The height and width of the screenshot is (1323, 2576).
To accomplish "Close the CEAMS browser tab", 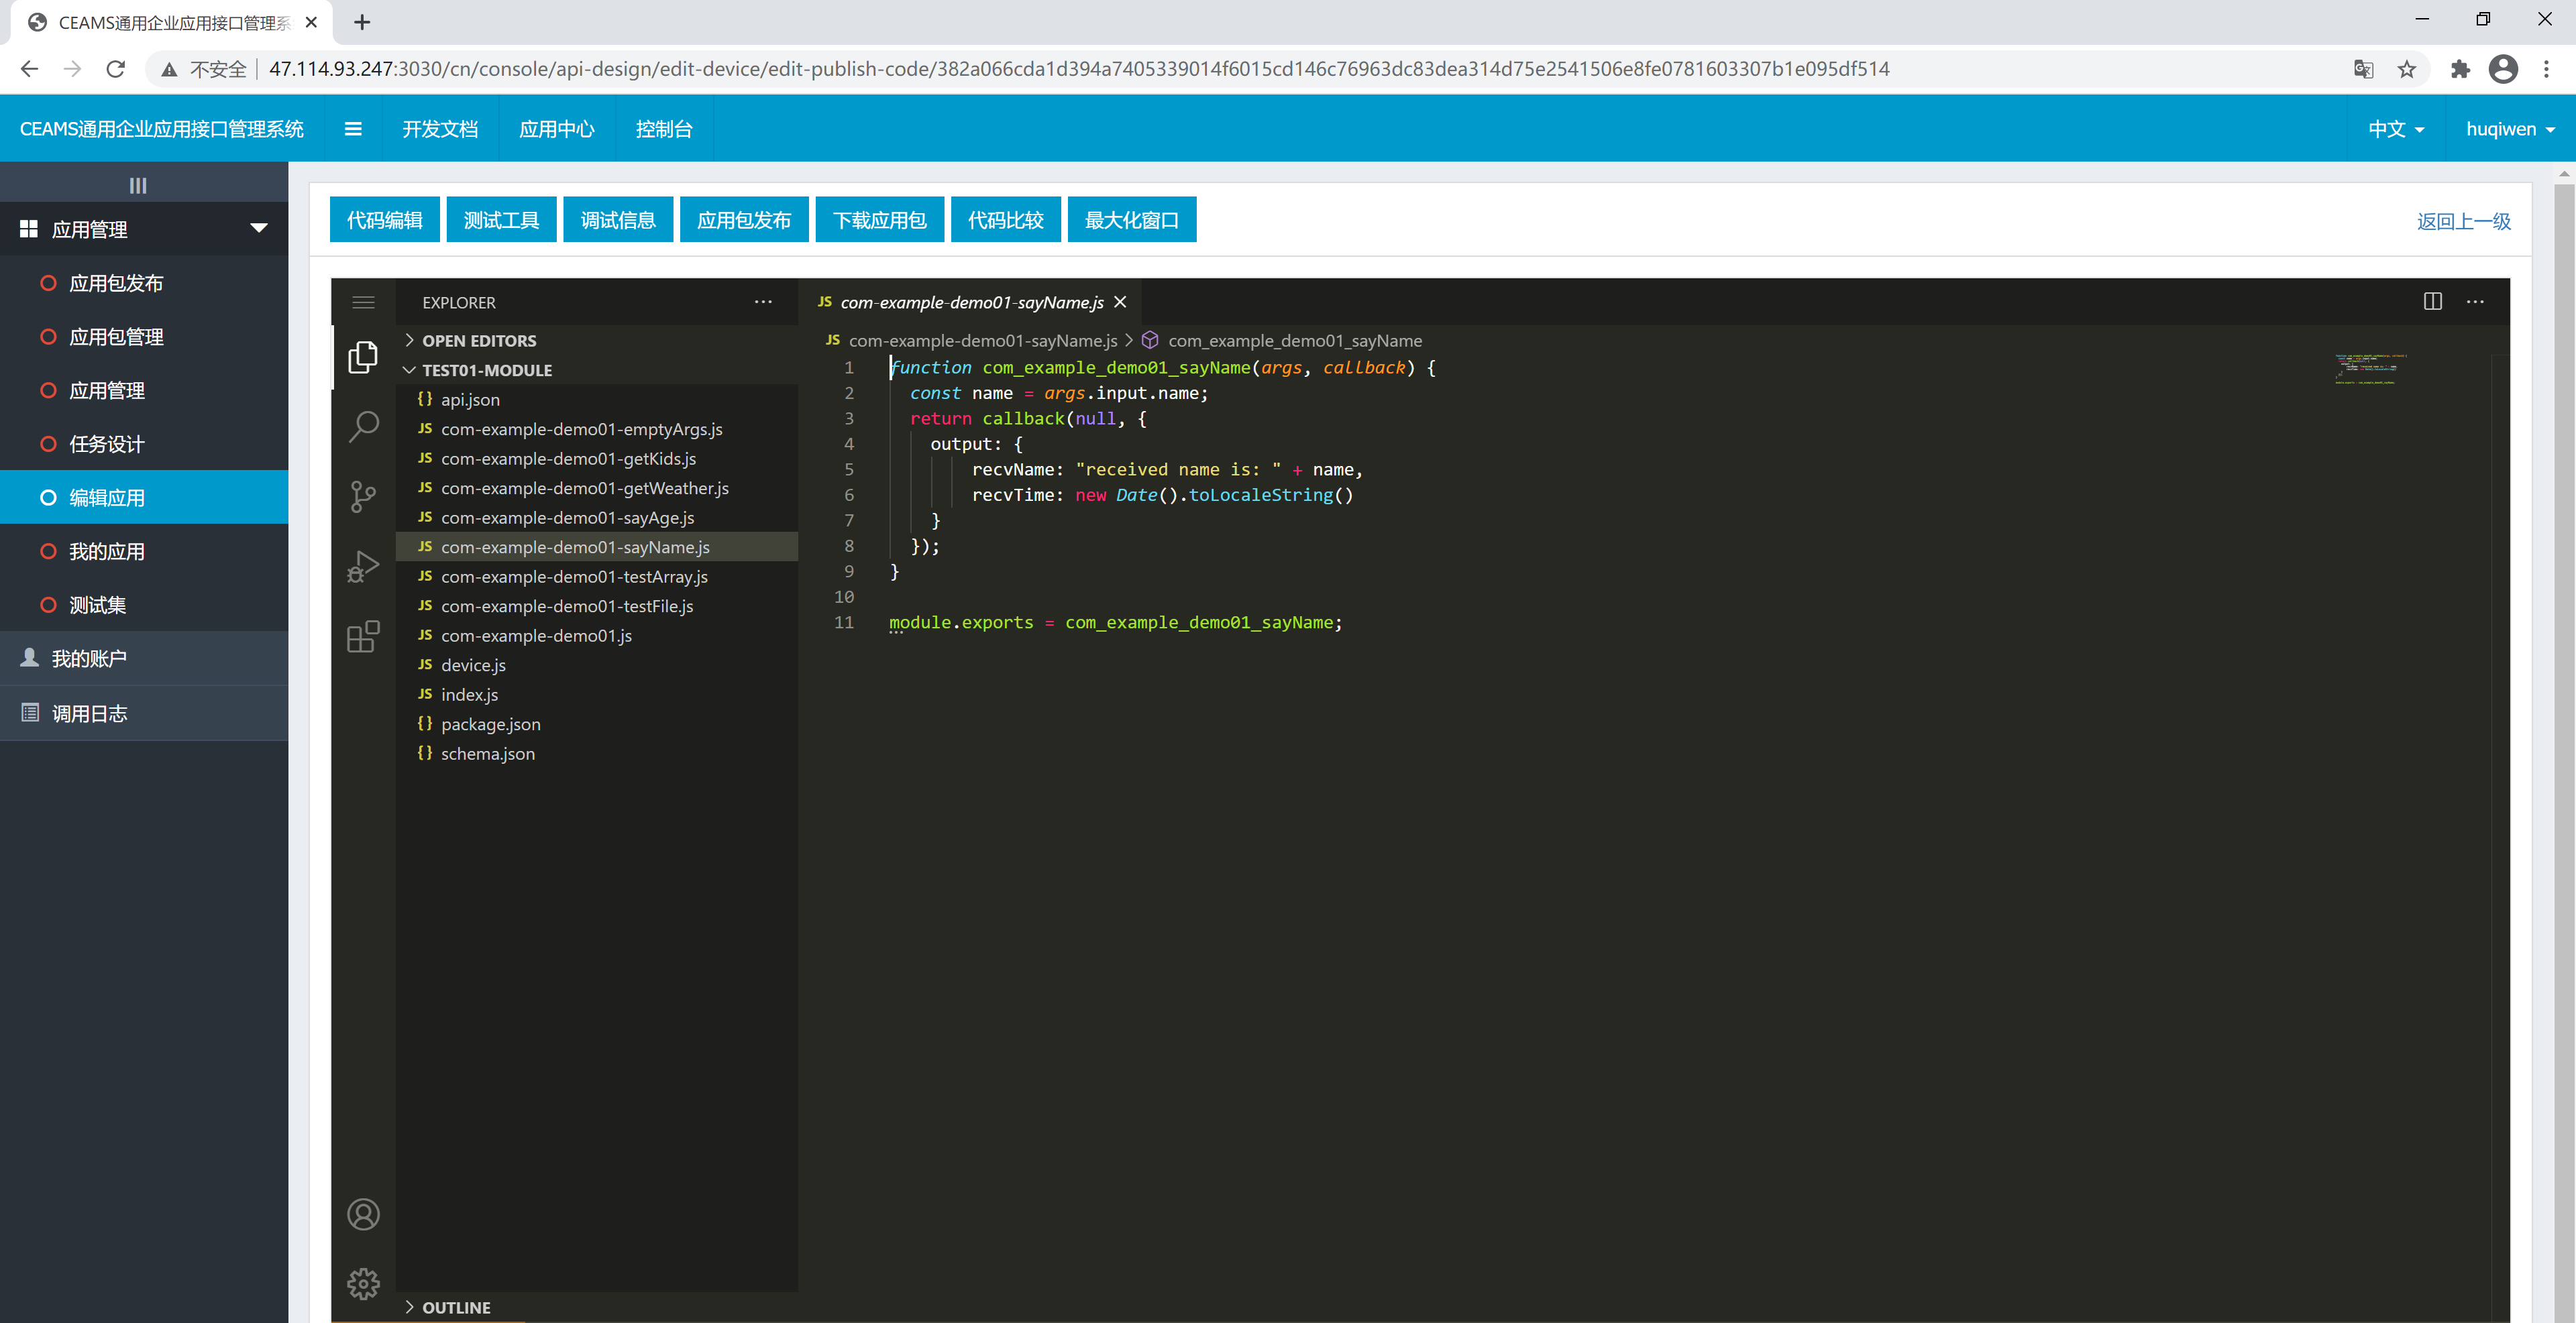I will (x=311, y=22).
